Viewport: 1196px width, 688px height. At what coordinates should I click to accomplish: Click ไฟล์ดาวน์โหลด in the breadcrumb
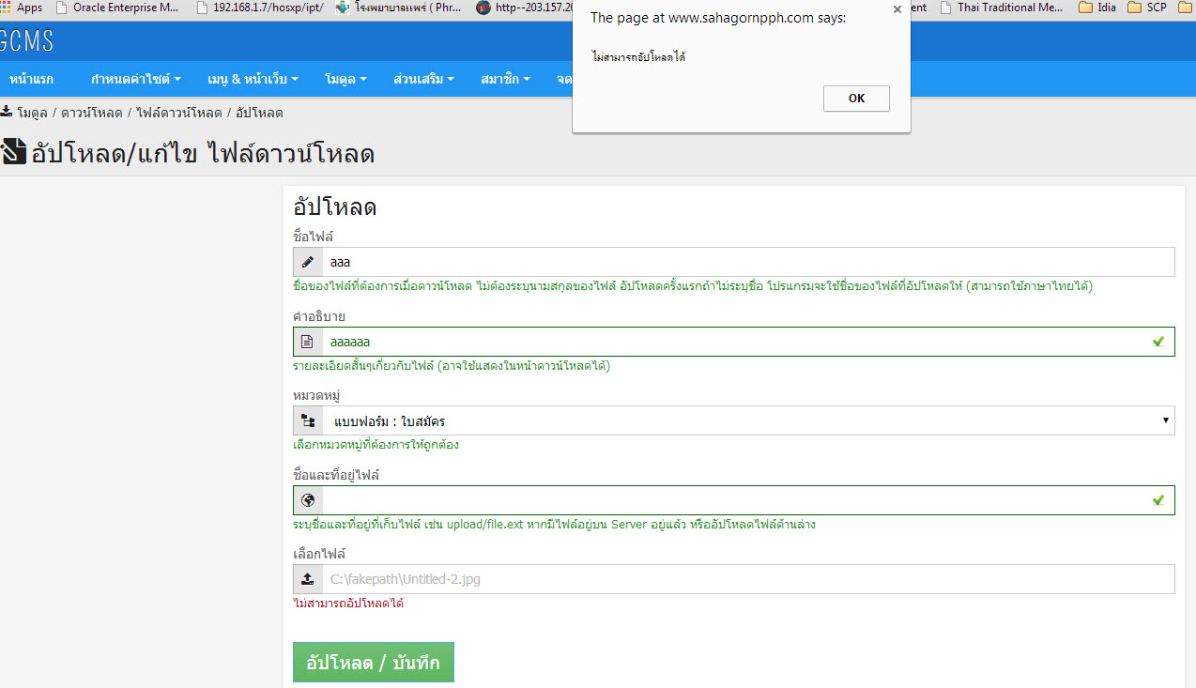click(x=179, y=113)
